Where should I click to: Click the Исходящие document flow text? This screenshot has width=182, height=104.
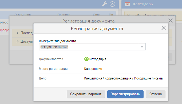[x=98, y=59]
